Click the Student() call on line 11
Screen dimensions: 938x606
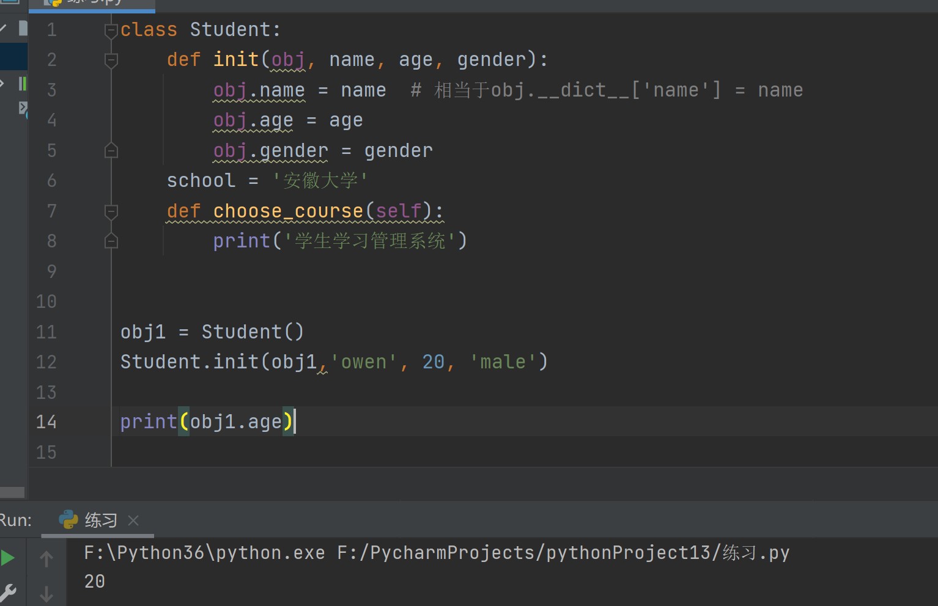click(252, 332)
